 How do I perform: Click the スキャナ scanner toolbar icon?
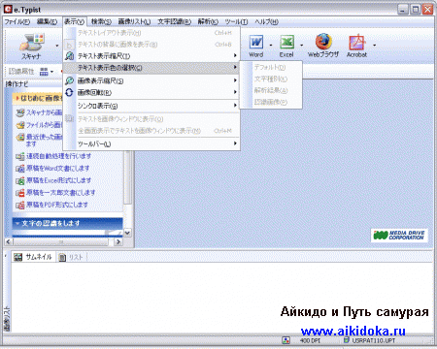[x=31, y=47]
